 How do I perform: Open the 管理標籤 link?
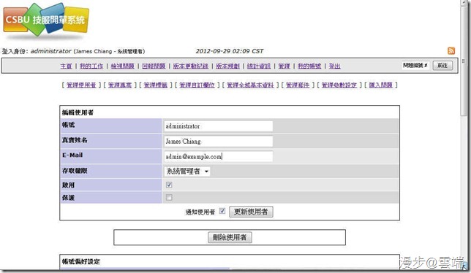156,85
